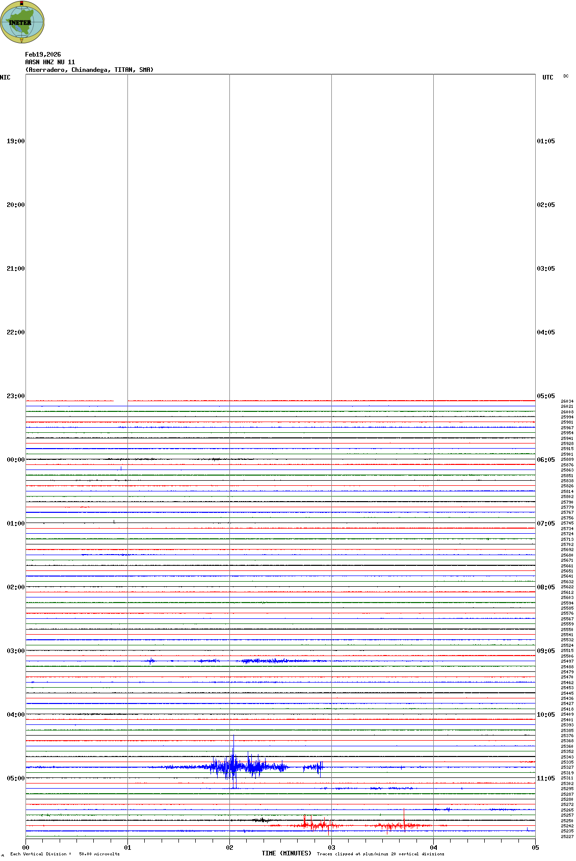This screenshot has width=576, height=861.
Task: Click the Feb19,2026 date text
Action: click(x=43, y=55)
